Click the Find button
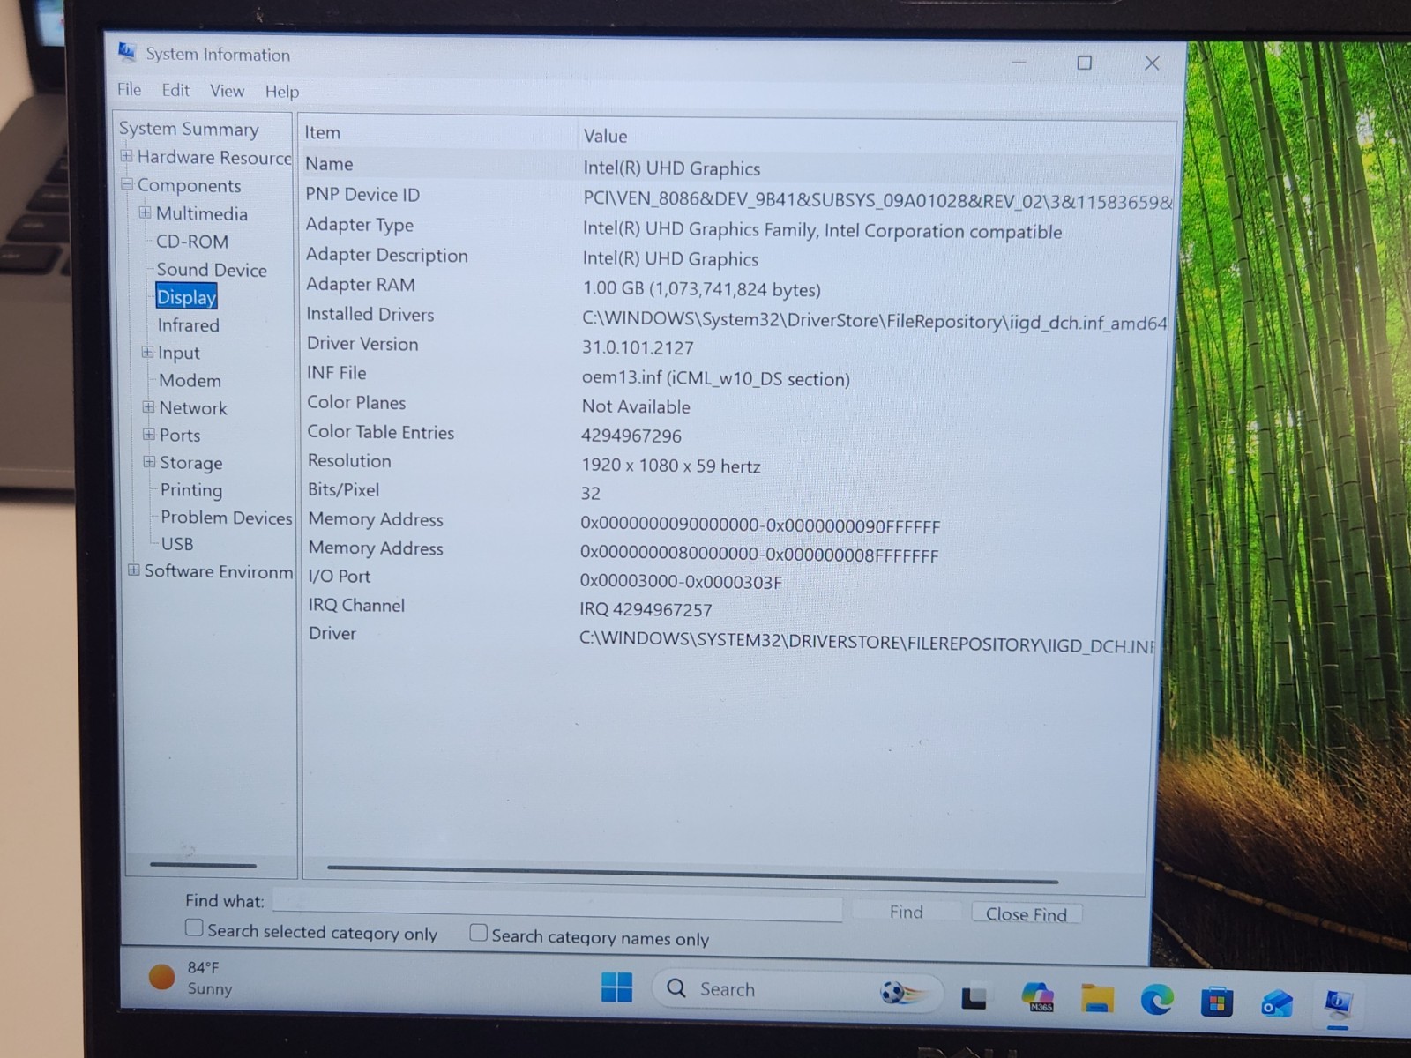This screenshot has height=1058, width=1411. (x=906, y=912)
